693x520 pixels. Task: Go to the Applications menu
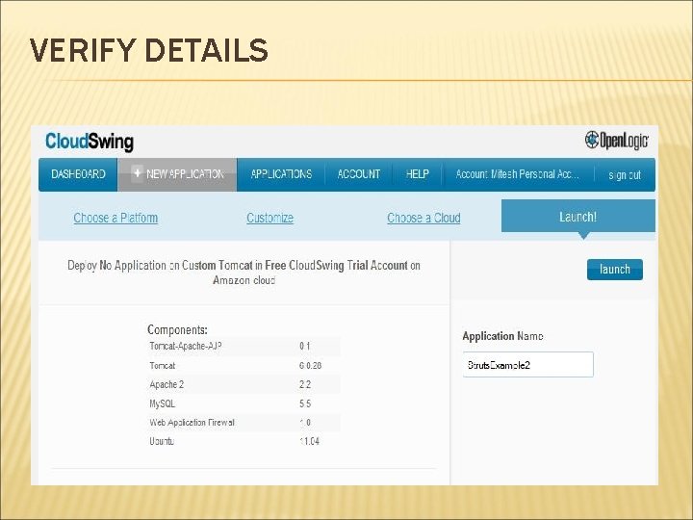pyautogui.click(x=281, y=174)
